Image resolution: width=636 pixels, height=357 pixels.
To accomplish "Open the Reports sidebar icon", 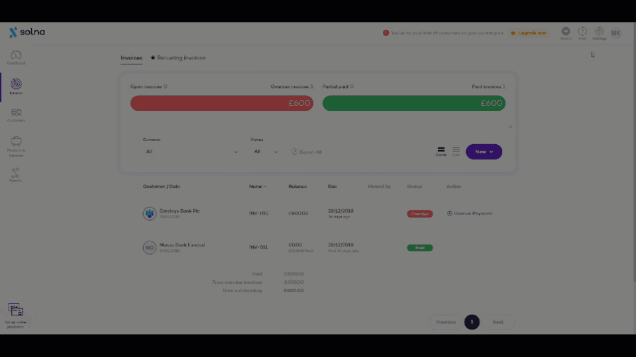I will 15,175.
